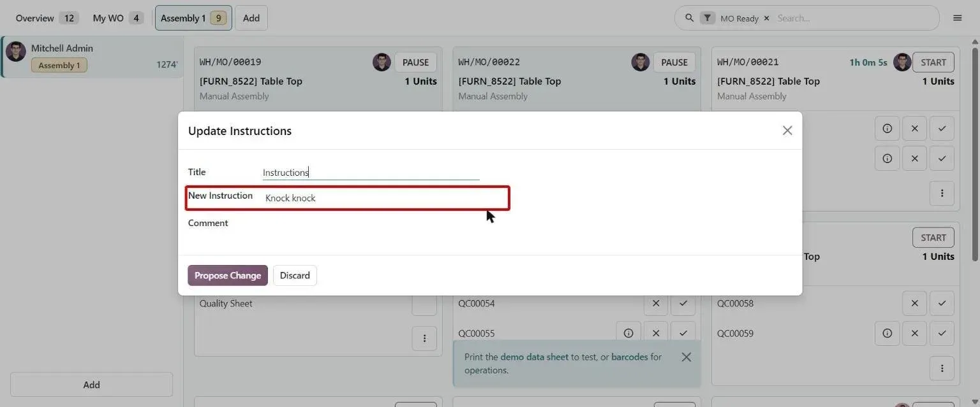Pass quality check QC00059
The height and width of the screenshot is (407, 980).
click(x=942, y=333)
